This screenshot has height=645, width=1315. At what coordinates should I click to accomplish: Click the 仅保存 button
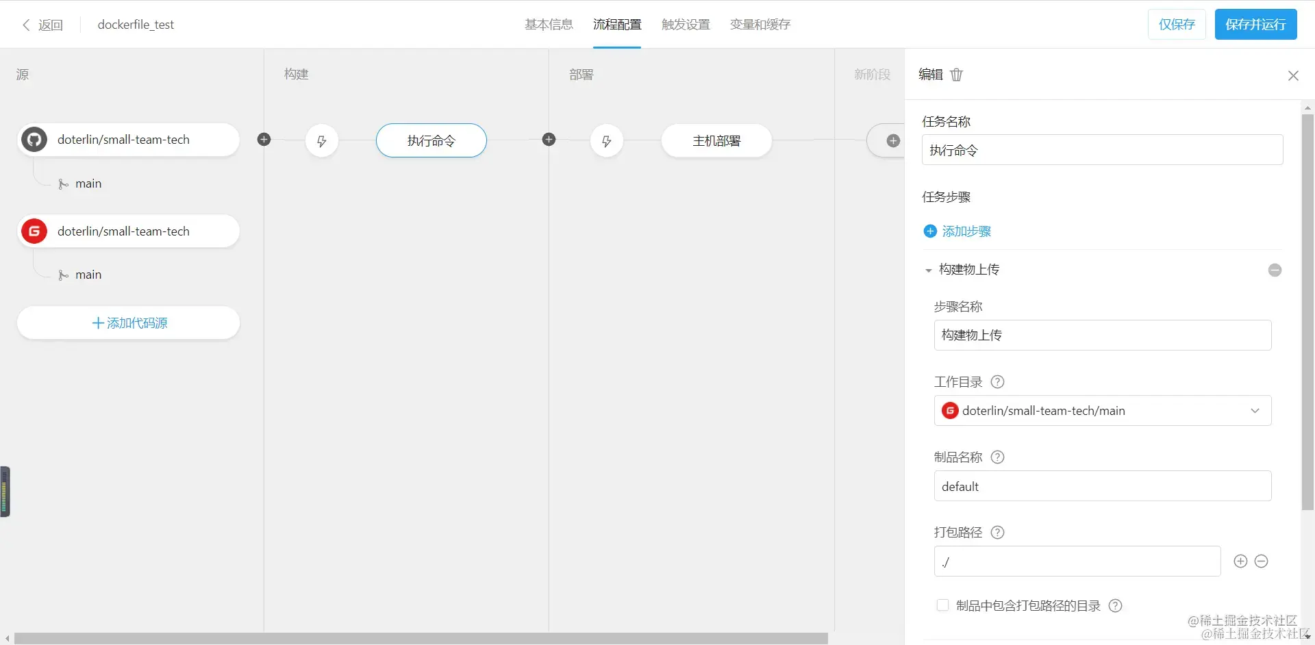(1177, 25)
